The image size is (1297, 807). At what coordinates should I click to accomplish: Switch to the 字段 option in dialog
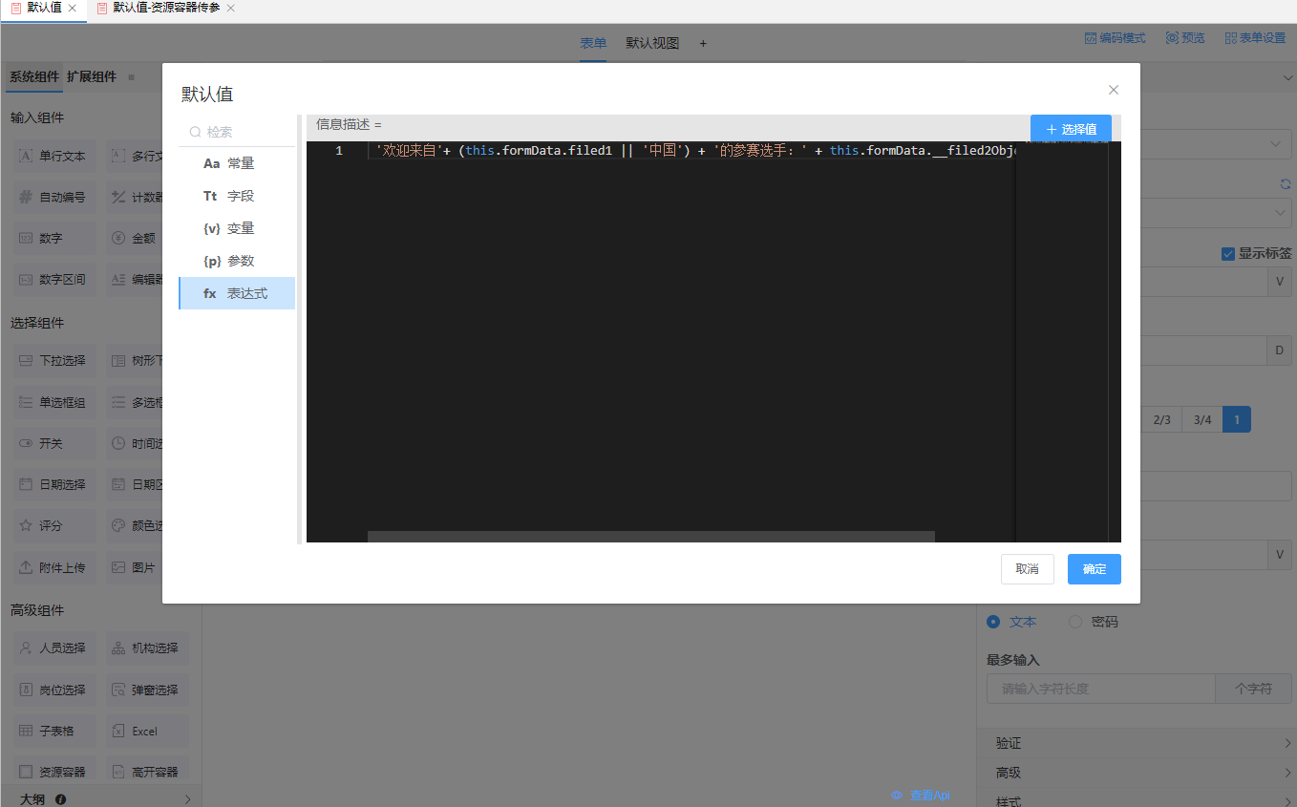[237, 196]
